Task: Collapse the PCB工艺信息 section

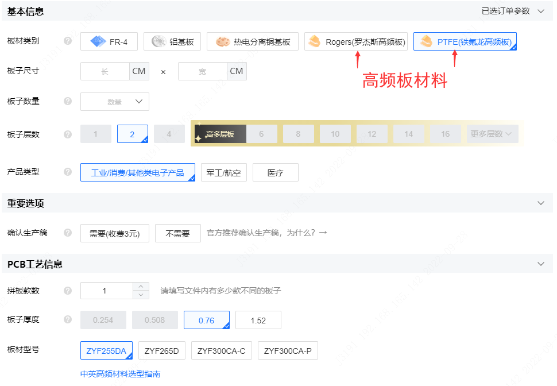Action: [541, 264]
